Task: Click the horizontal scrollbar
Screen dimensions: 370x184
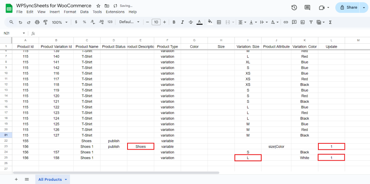Action: (116, 172)
